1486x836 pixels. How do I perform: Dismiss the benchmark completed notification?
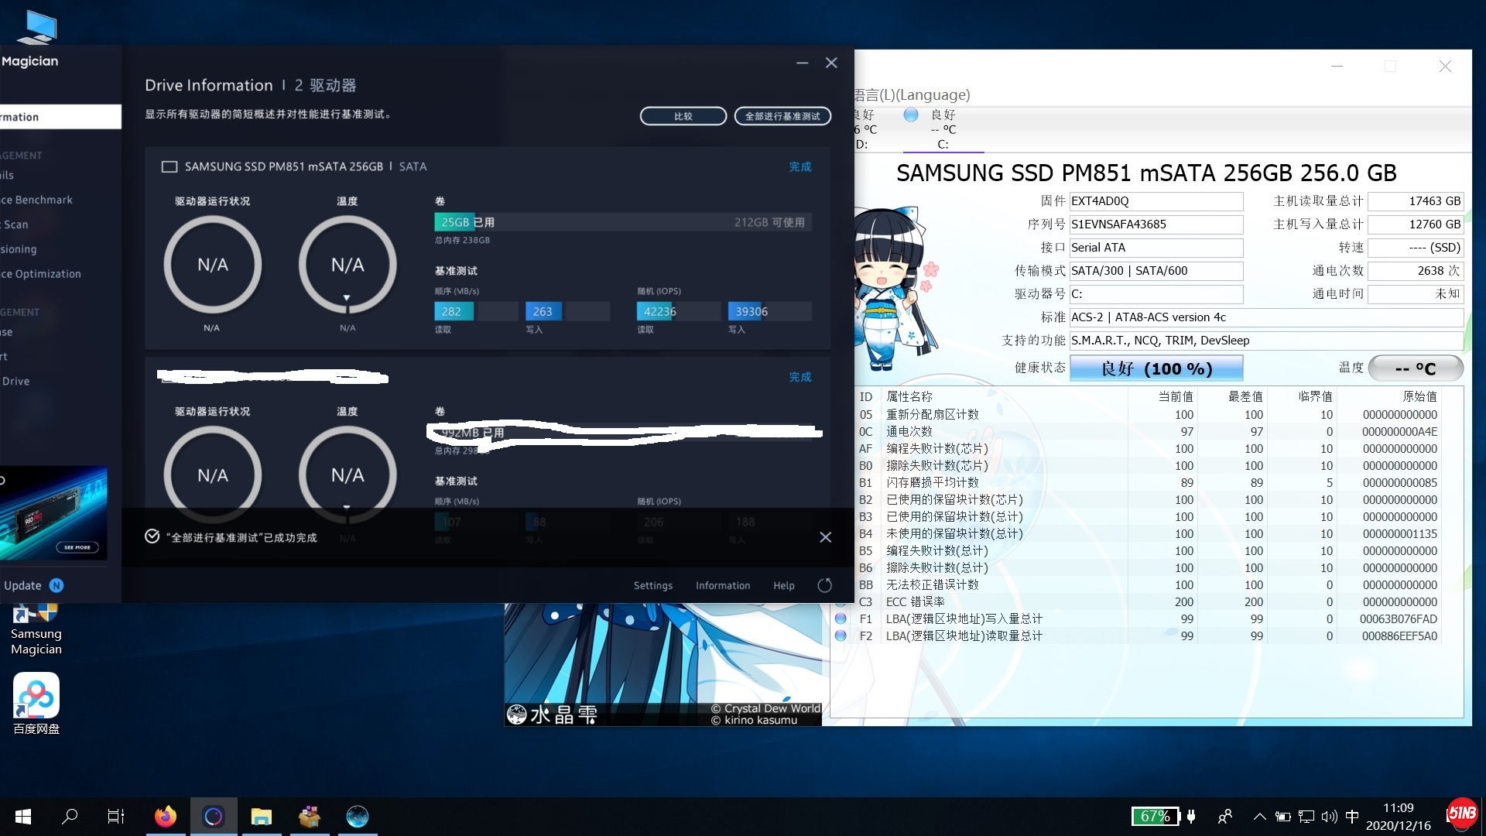click(826, 537)
